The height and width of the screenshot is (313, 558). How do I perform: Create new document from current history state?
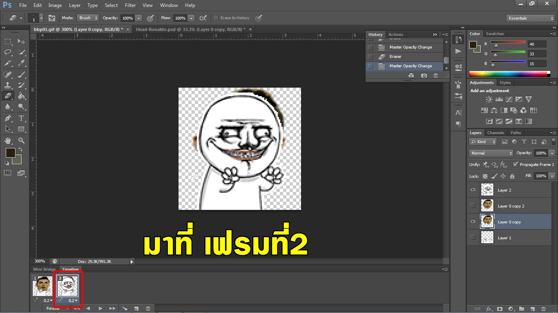[x=411, y=75]
